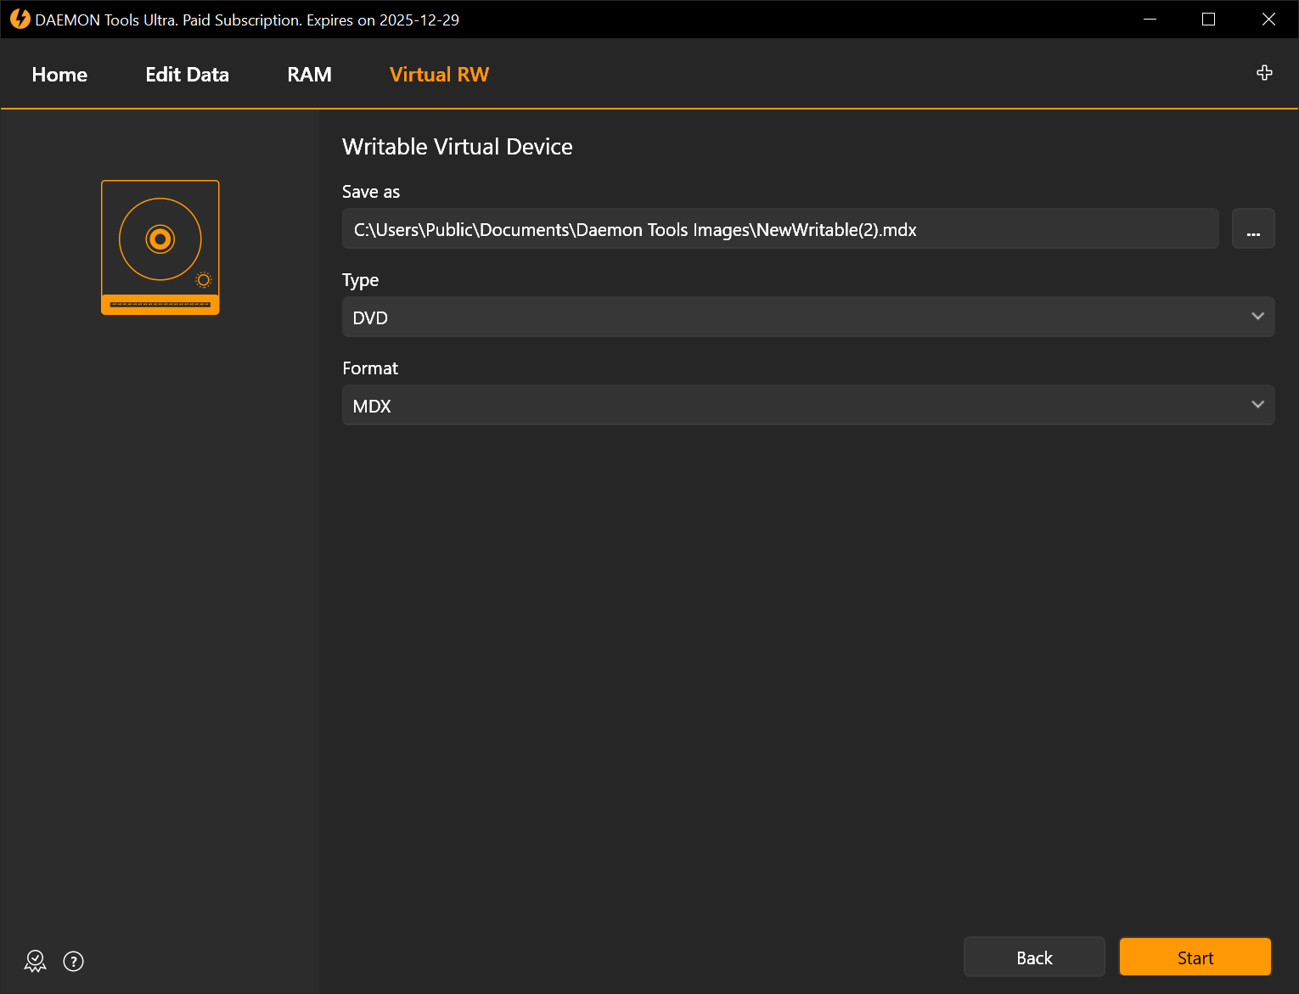Select the Virtual RW tab
The image size is (1299, 994).
pos(439,75)
